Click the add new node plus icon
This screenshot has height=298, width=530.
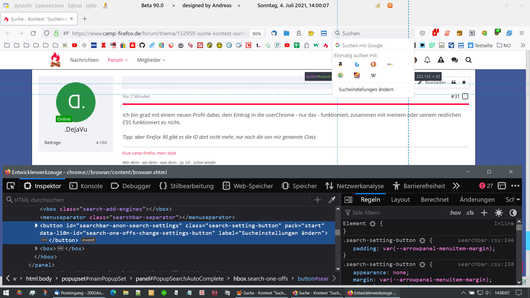[x=317, y=200]
